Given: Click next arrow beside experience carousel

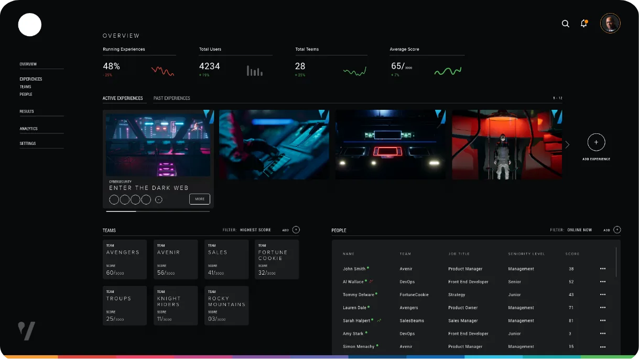Looking at the screenshot, I should click(x=567, y=144).
